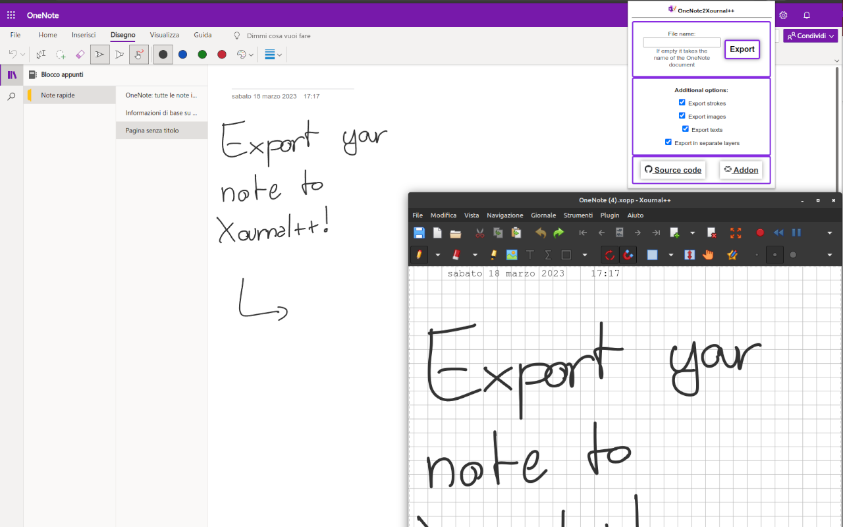Select the pen tool in Xournal++
Image resolution: width=843 pixels, height=527 pixels.
[x=419, y=254]
